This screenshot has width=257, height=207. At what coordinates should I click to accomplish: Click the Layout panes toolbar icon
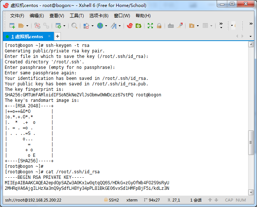(x=205, y=26)
